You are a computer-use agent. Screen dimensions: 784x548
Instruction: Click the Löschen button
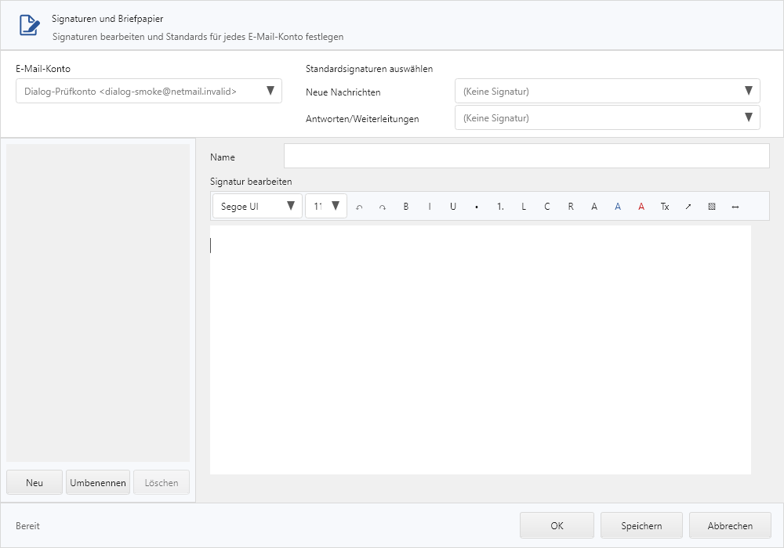[162, 482]
